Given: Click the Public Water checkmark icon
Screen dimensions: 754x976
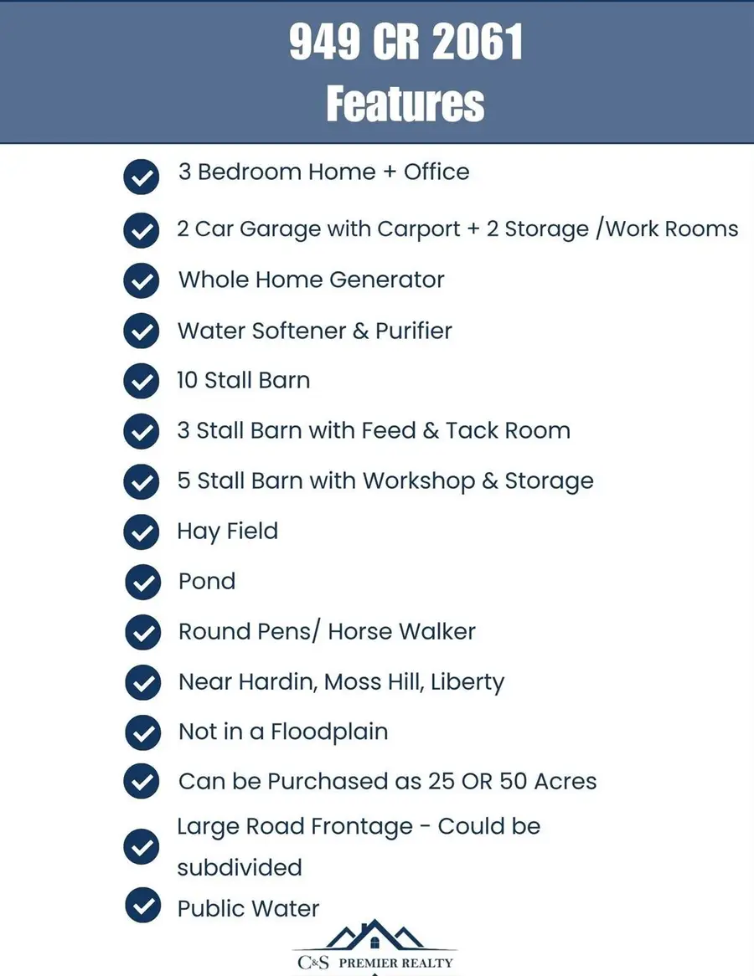Looking at the screenshot, I should click(x=142, y=905).
